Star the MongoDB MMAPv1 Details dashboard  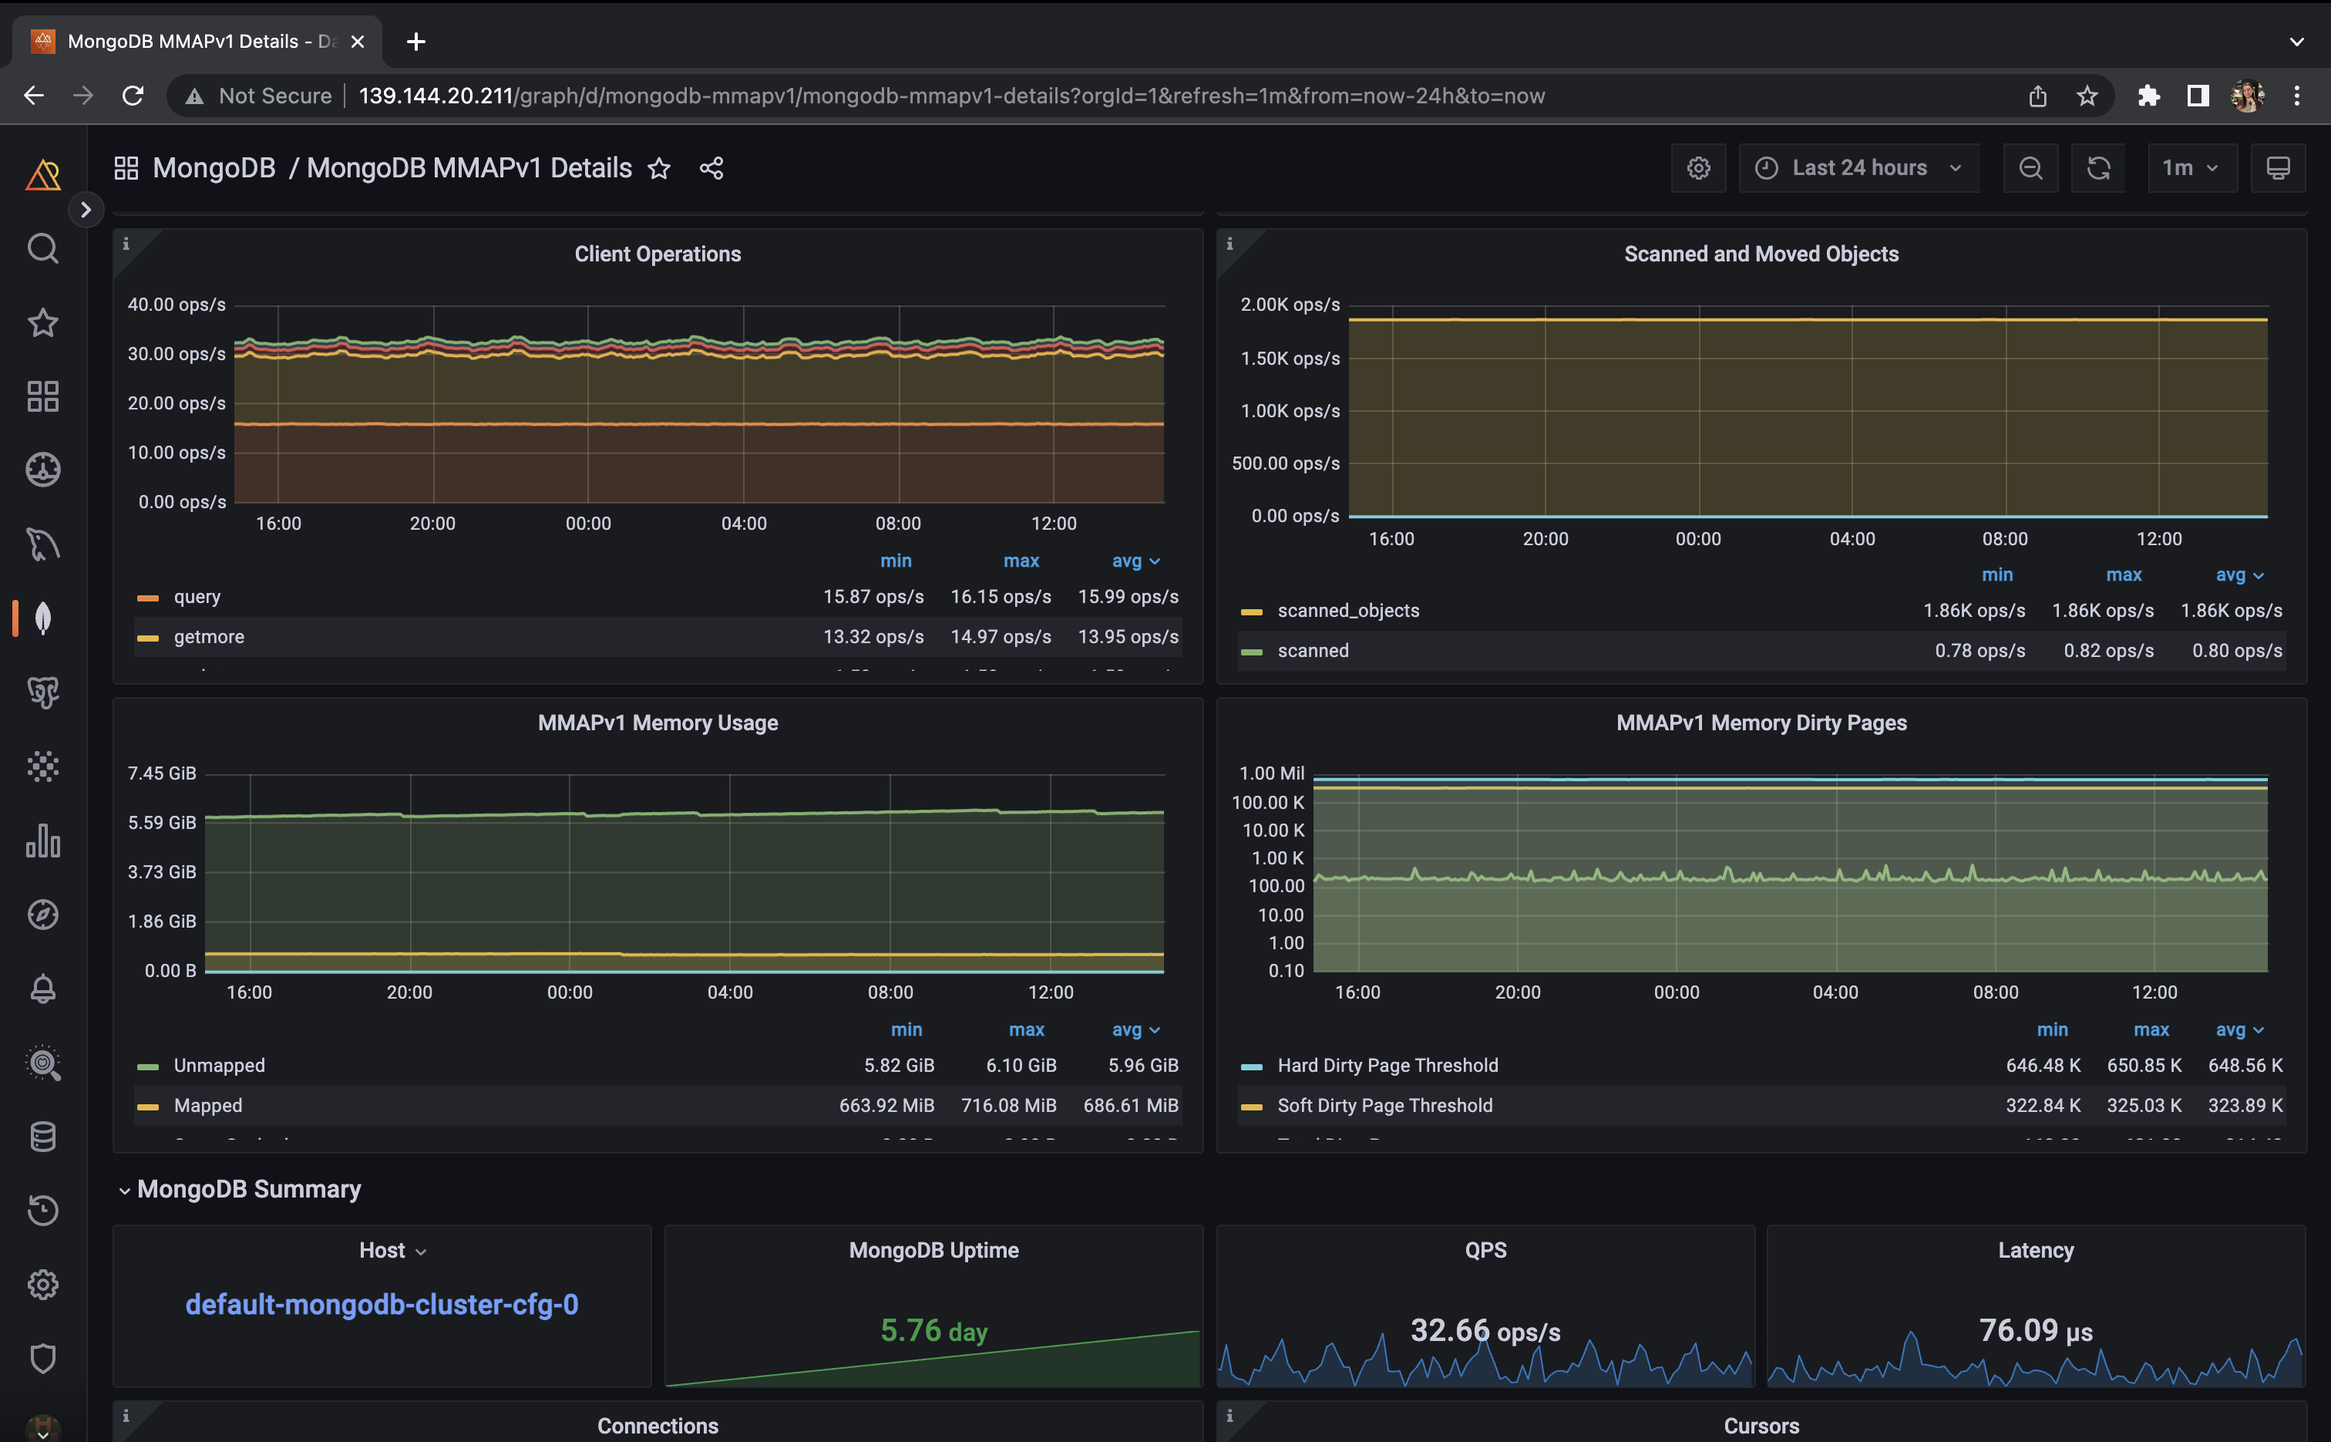pos(659,169)
